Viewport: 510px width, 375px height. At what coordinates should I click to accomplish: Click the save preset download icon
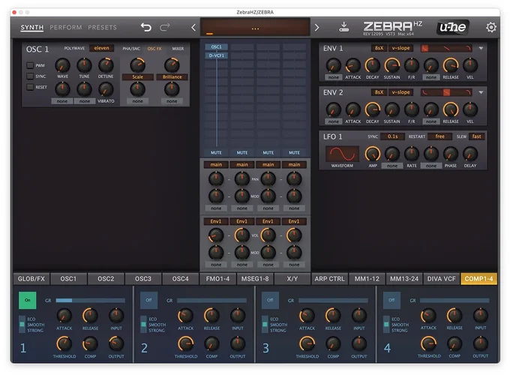pyautogui.click(x=344, y=28)
